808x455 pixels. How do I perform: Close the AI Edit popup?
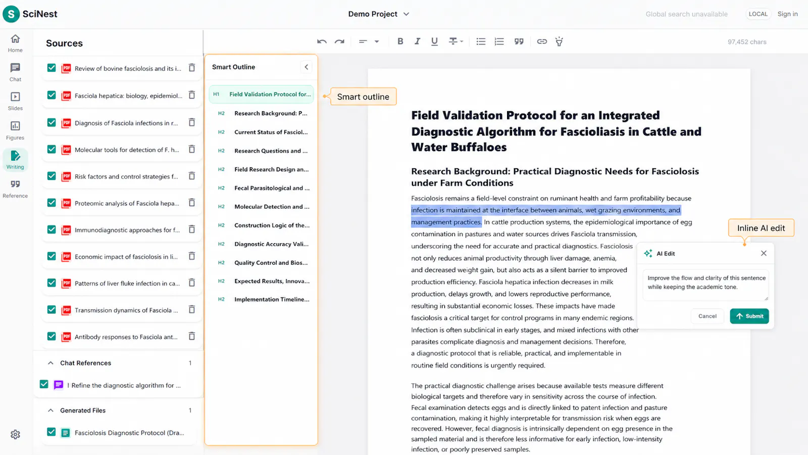[x=764, y=253]
